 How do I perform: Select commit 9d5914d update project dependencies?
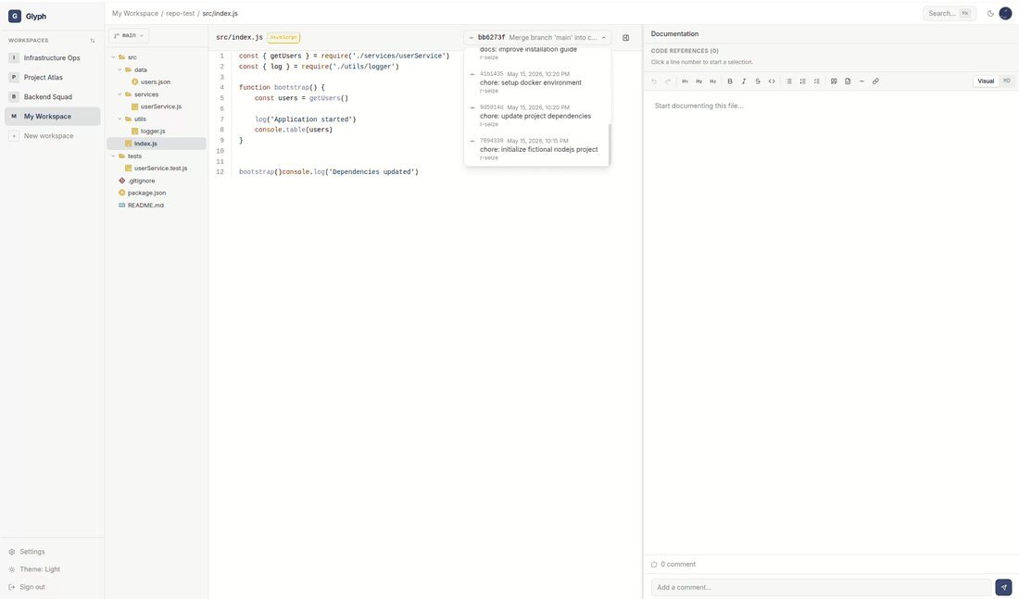[x=536, y=116]
